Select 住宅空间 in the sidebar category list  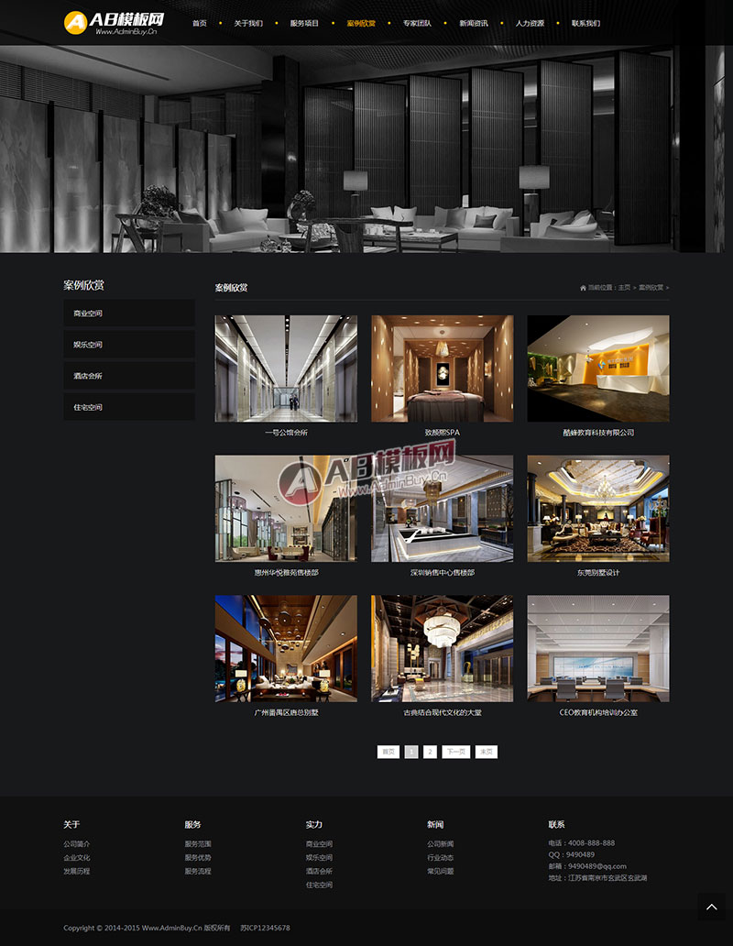click(129, 407)
